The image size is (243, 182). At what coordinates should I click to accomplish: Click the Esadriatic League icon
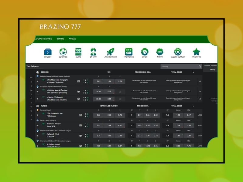(x=37, y=76)
